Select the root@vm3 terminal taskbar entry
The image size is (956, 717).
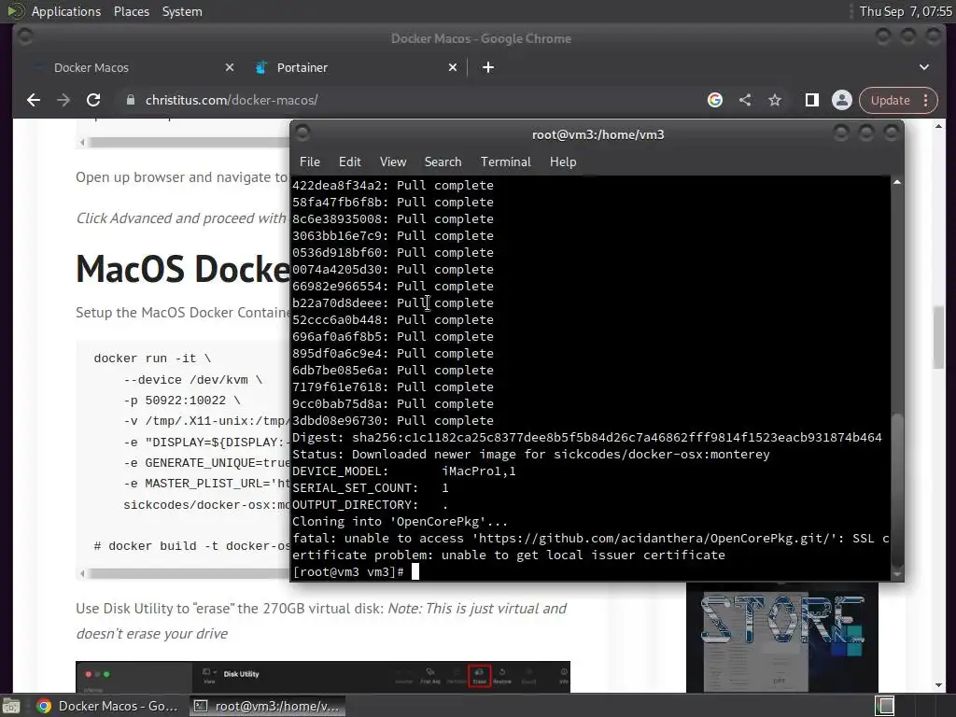point(267,706)
